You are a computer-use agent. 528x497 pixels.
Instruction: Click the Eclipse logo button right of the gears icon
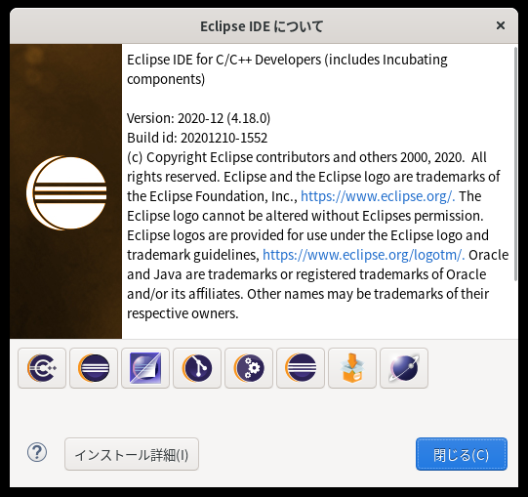point(301,368)
